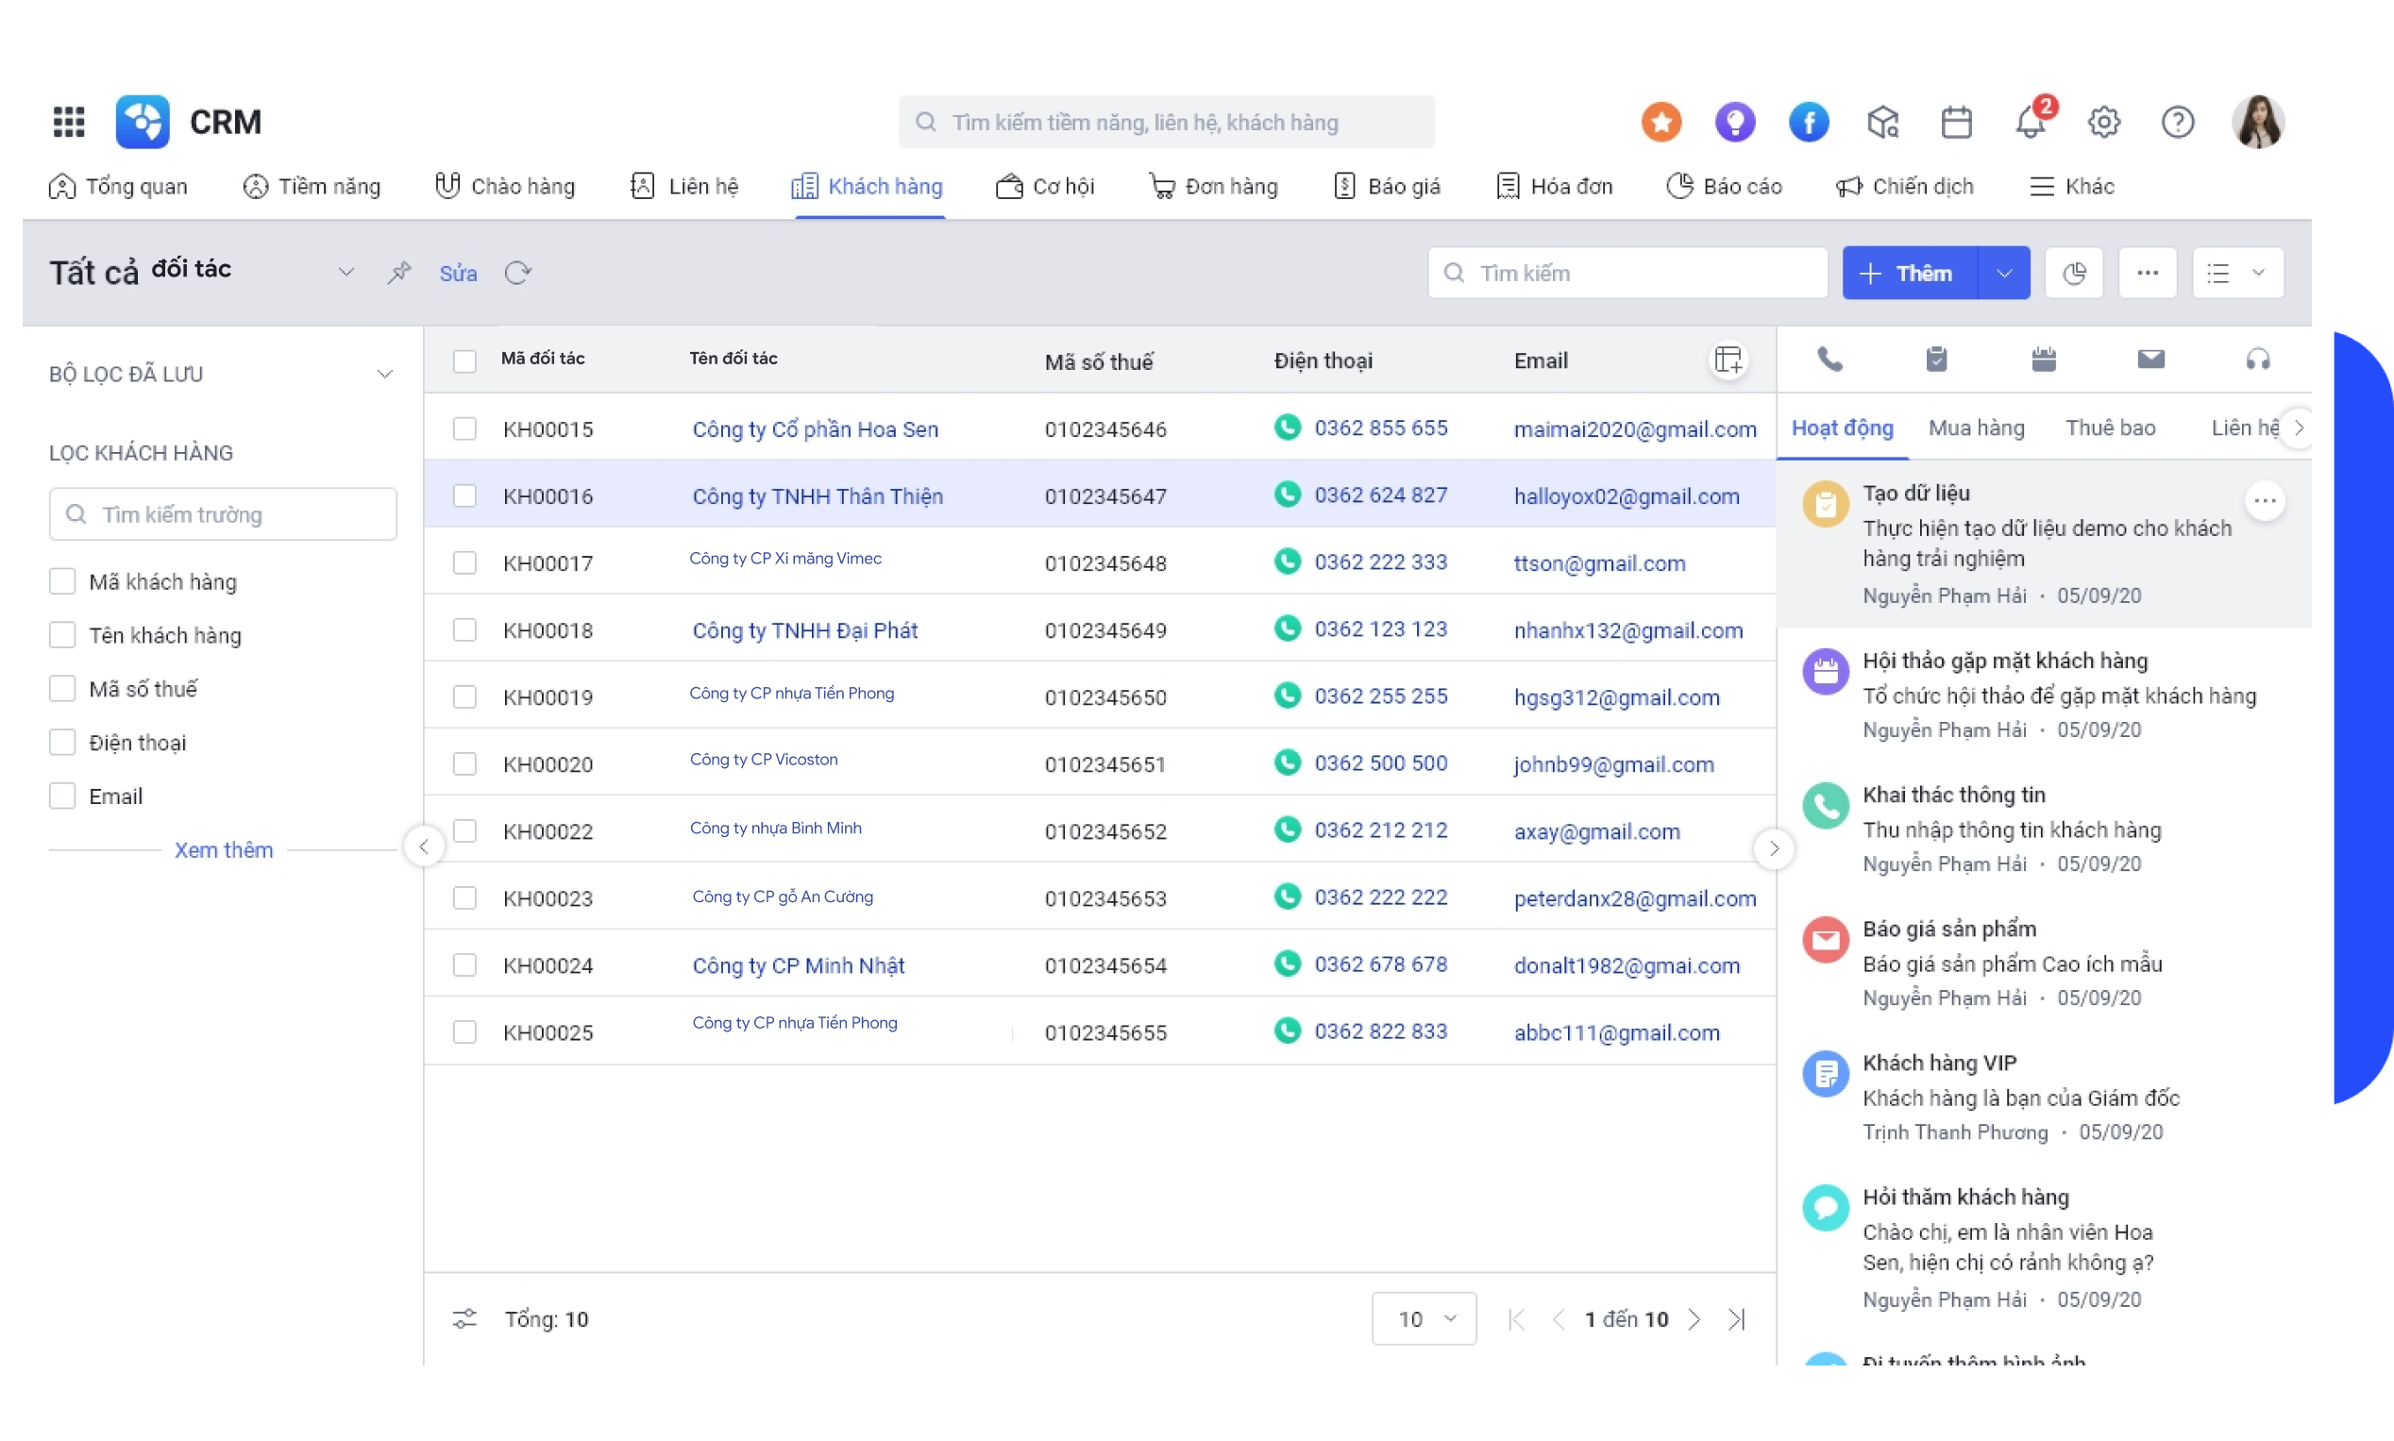Open the apps grid launcher
This screenshot has width=2394, height=1441.
(69, 122)
